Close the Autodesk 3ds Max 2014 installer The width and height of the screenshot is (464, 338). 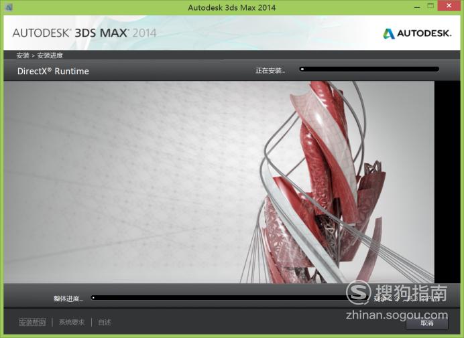tap(449, 6)
